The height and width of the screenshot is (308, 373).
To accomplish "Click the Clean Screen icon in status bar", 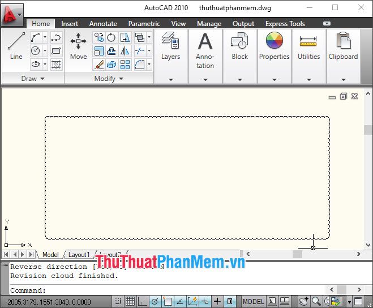I will pos(358,301).
